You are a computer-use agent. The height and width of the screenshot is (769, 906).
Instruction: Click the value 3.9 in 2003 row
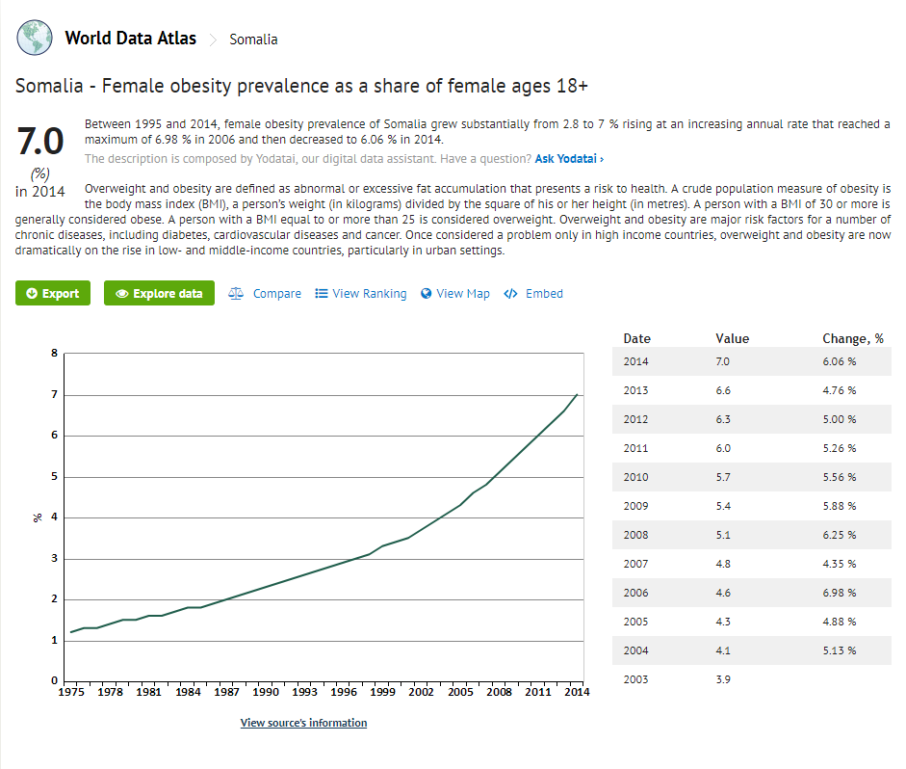[723, 679]
